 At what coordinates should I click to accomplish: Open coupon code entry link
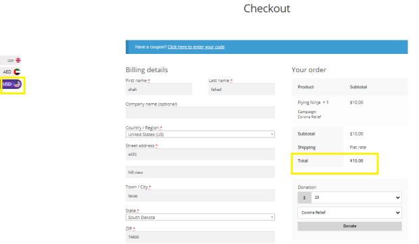tap(196, 47)
